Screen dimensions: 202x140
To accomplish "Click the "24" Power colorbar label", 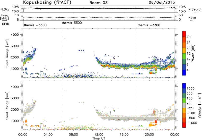I will (x=188, y=42).
